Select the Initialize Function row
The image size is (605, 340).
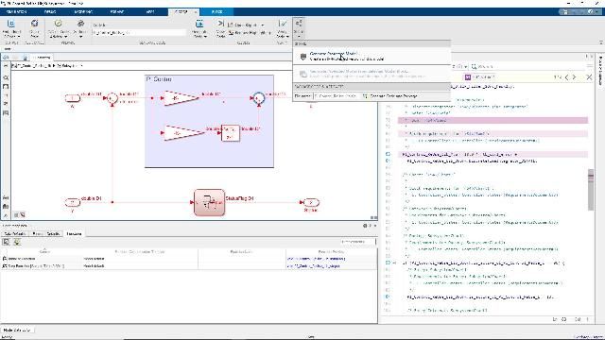188,259
